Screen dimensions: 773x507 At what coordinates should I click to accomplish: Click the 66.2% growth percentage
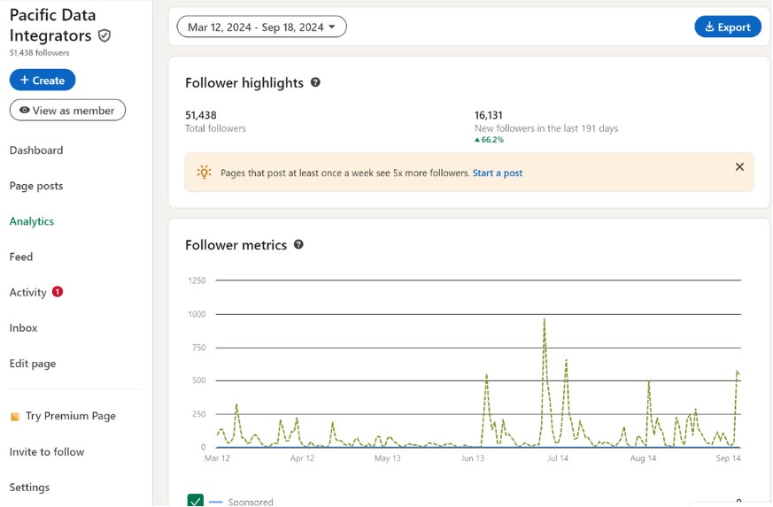[492, 140]
